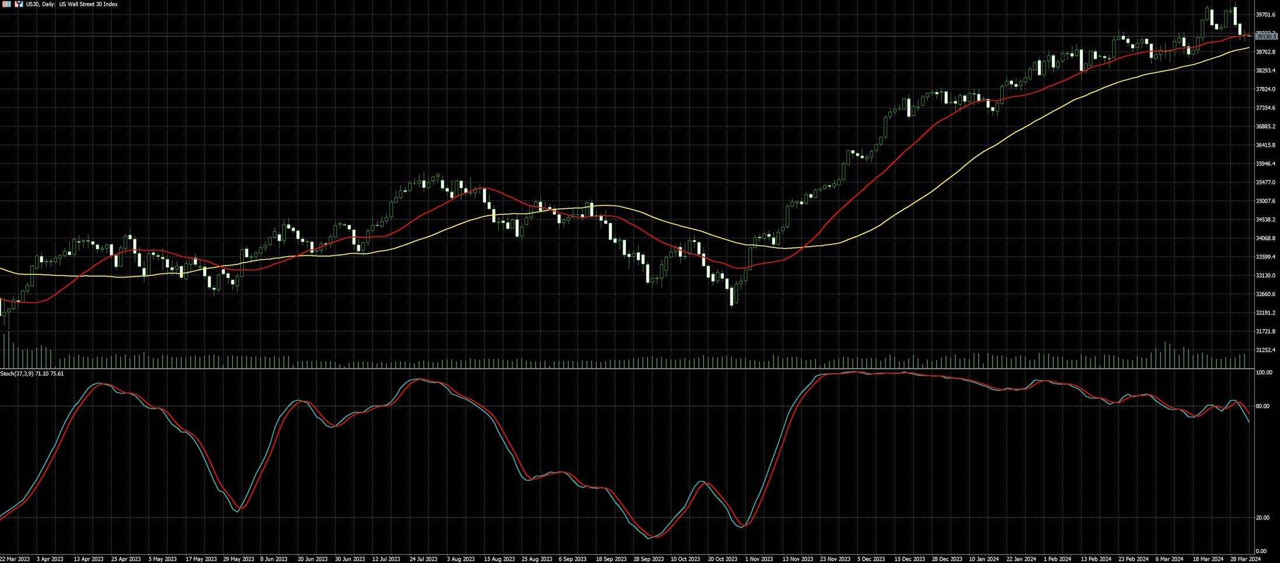Viewport: 1280px width, 563px height.
Task: Click the 35007.6 price scale label
Action: [1265, 201]
